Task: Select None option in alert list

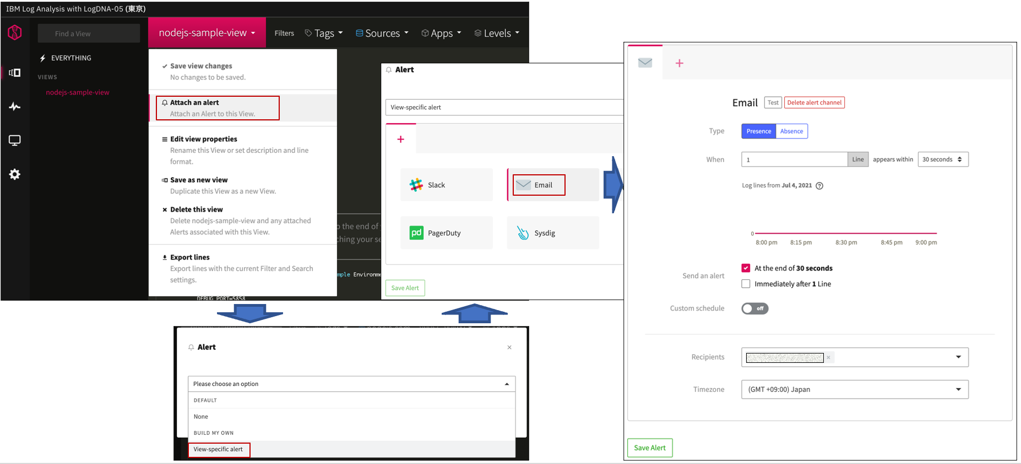Action: pyautogui.click(x=351, y=417)
